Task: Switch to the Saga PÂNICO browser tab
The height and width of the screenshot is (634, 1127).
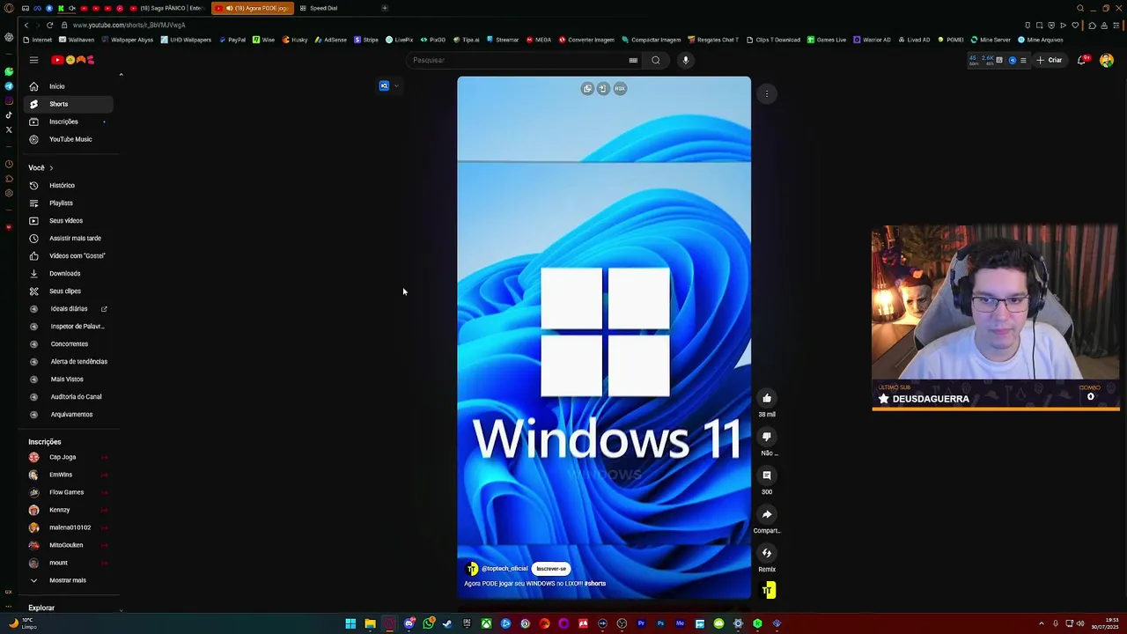Action: pos(167,8)
